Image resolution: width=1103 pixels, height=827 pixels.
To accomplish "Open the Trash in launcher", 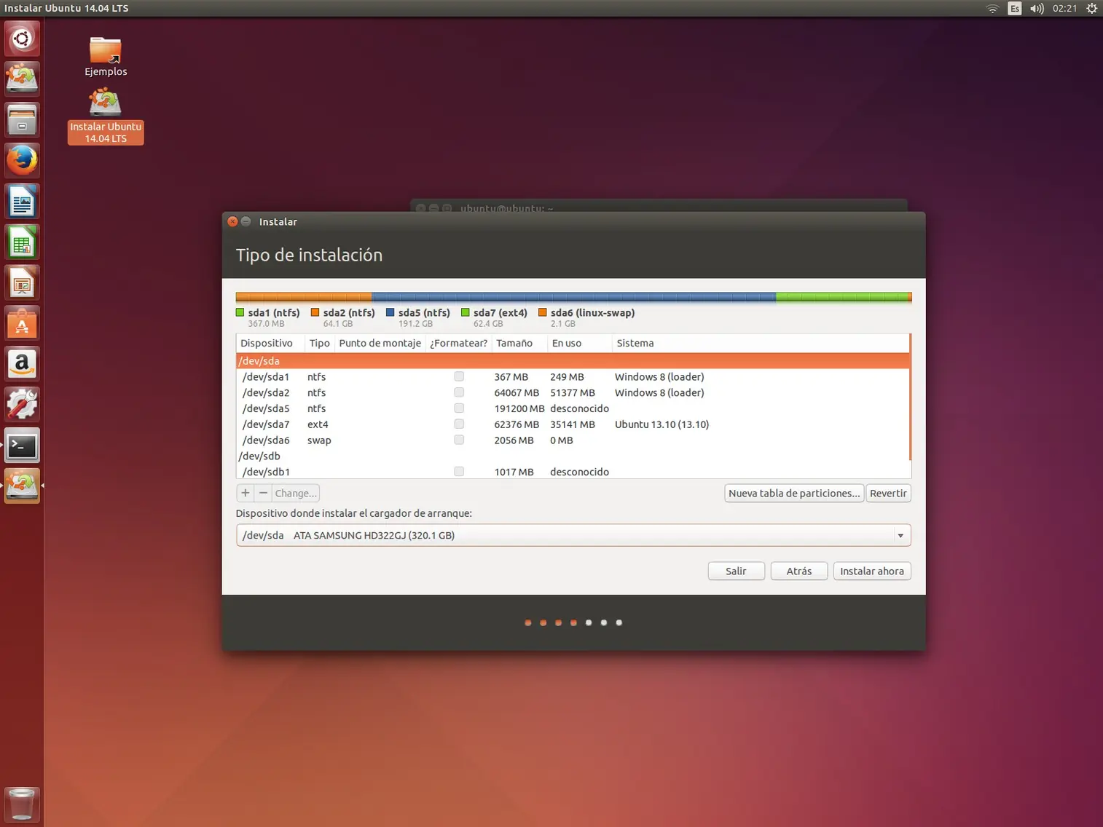I will [x=22, y=804].
